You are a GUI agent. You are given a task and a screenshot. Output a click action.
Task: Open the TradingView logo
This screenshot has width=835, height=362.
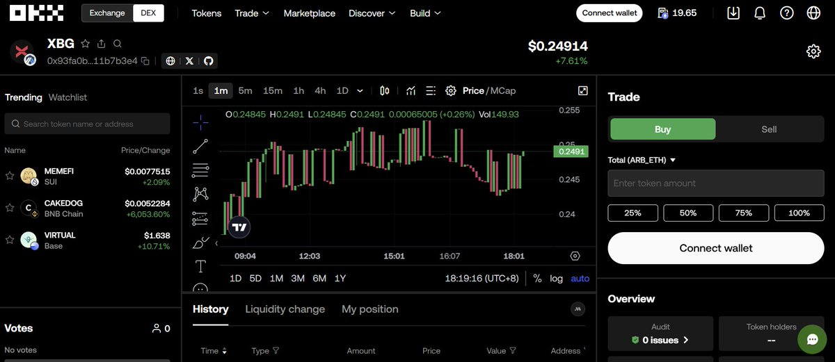[x=239, y=227]
